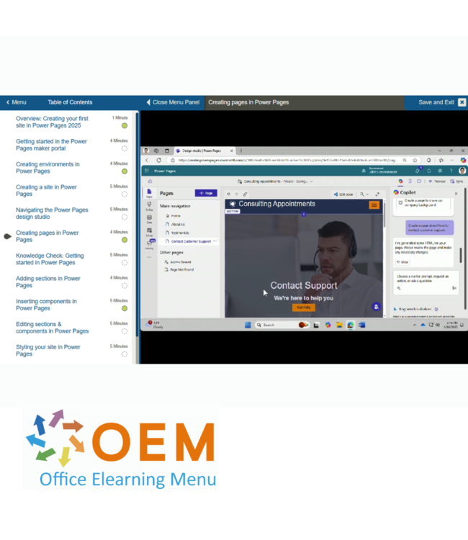Screen dimensions: 468x540
Task: Open the Security workspace icon
Action: [x=149, y=244]
